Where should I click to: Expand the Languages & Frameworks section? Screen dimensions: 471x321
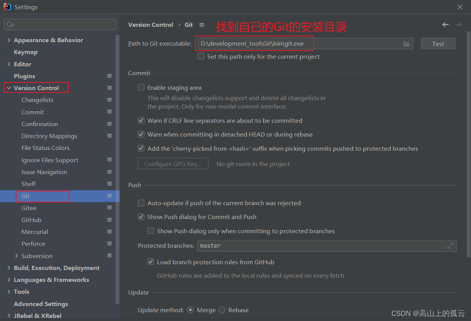coord(9,280)
